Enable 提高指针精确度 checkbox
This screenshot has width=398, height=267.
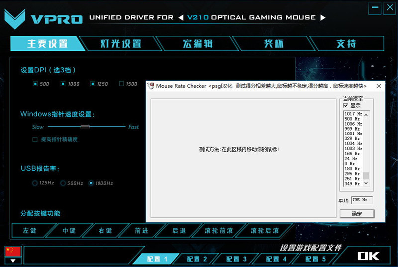35,139
